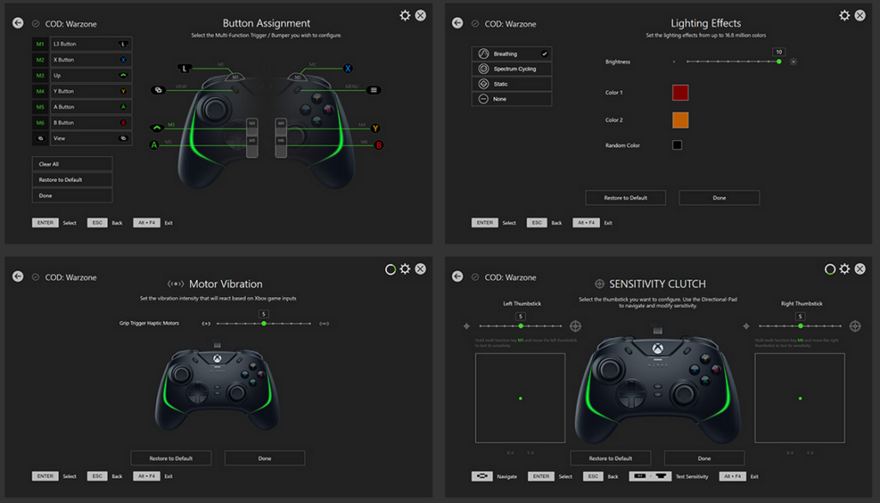The height and width of the screenshot is (503, 880).
Task: Click the X button icon on controller diagram
Action: pyautogui.click(x=348, y=69)
